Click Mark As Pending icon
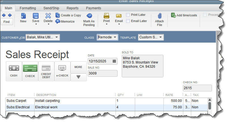The height and width of the screenshot is (125, 230). pyautogui.click(x=89, y=16)
